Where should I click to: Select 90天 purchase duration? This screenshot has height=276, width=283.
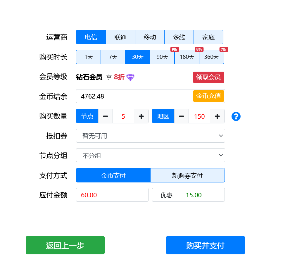162,57
